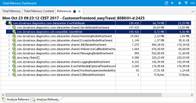The width and height of the screenshot is (196, 103).
Task: Select com.dynatrace.diagnostics.core.datacenter.ExecPathNode text
Action: (x=49, y=23)
